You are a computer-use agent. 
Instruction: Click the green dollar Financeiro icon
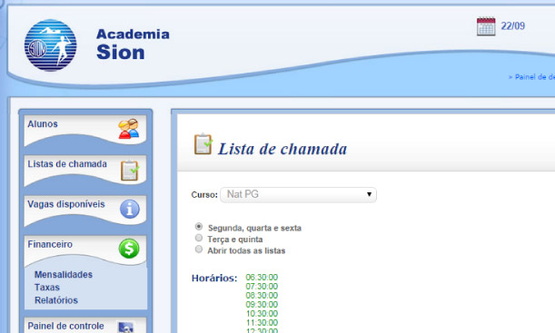pos(129,249)
